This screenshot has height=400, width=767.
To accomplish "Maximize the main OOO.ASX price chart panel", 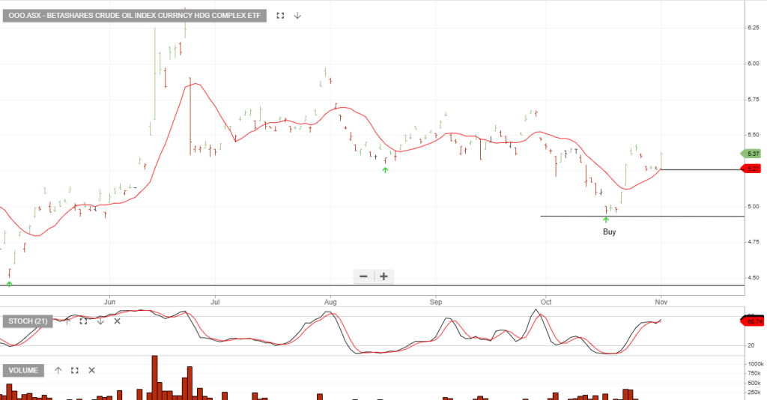I will pos(280,15).
